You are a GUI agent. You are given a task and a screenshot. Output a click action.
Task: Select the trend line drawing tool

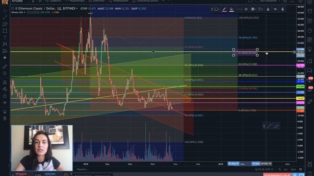click(5, 18)
